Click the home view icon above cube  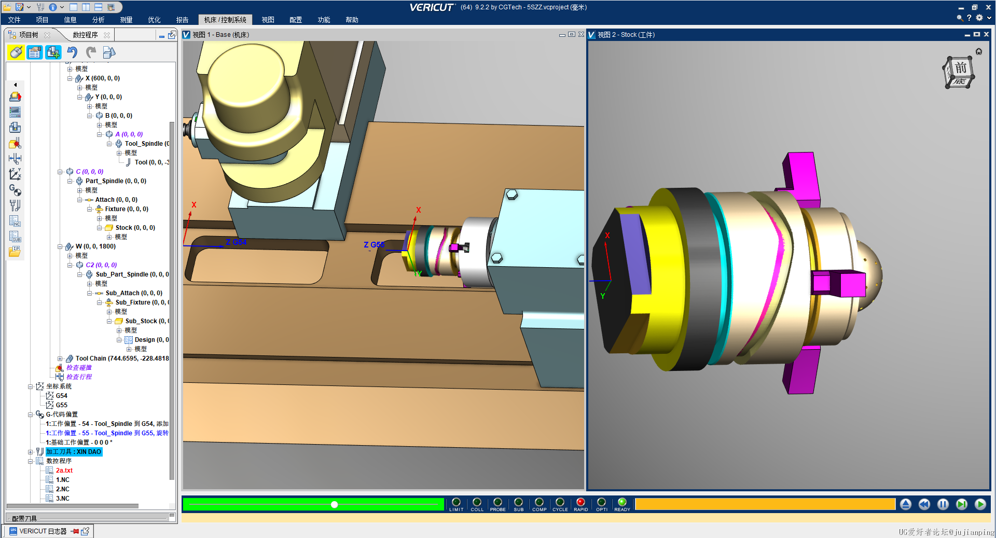pos(979,51)
